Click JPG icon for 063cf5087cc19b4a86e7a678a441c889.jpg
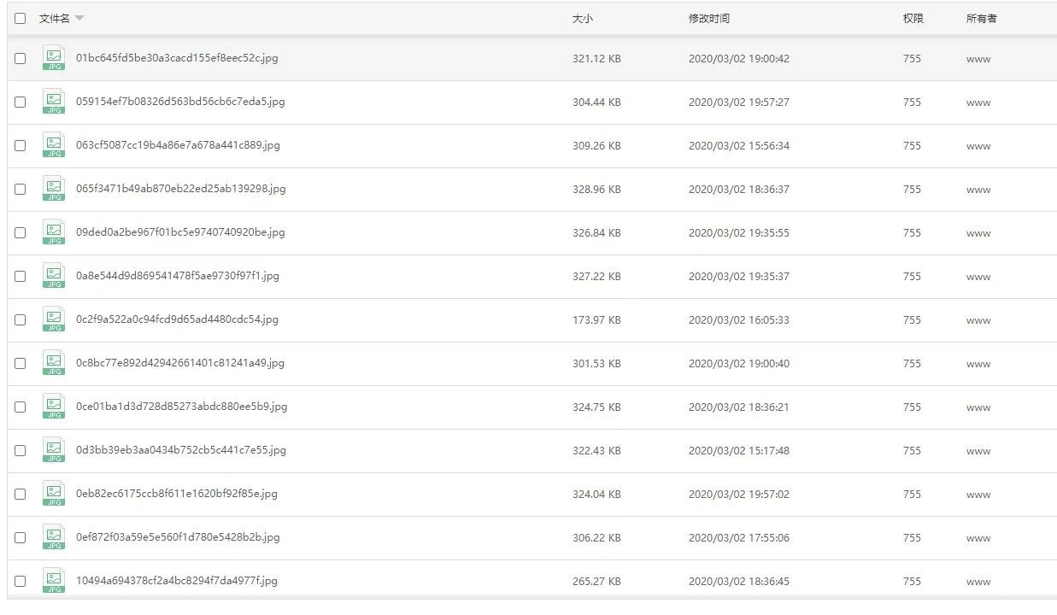The image size is (1057, 615). point(54,145)
